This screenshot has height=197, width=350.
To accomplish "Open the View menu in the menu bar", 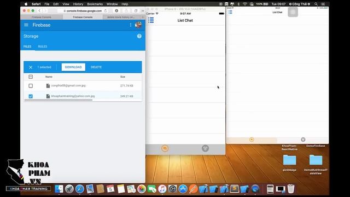I will coord(66,4).
